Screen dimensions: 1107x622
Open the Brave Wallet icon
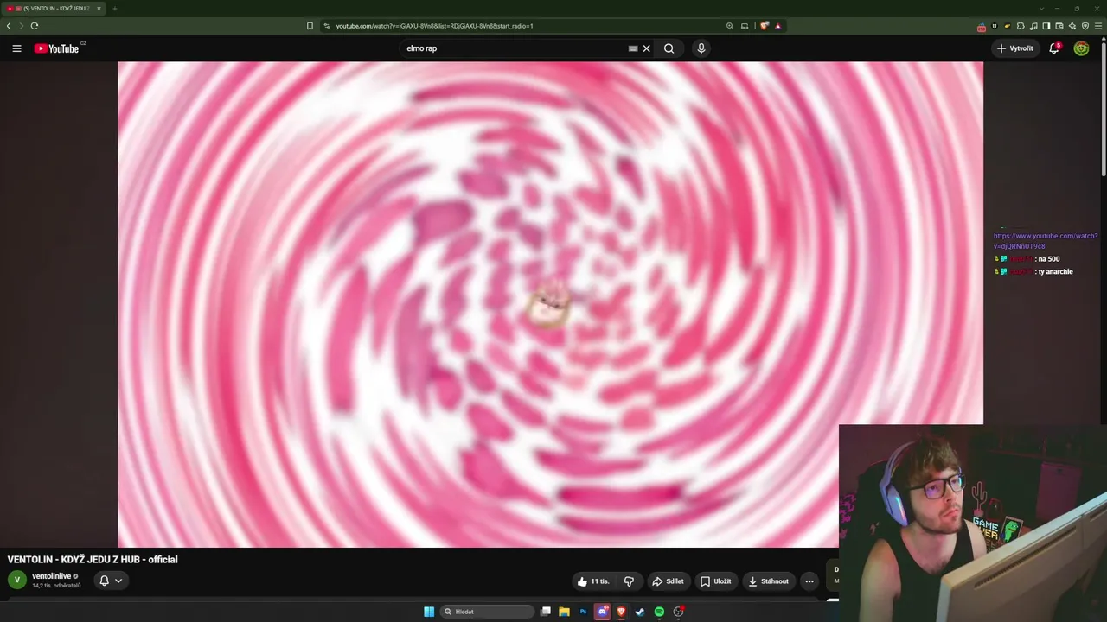(1059, 26)
